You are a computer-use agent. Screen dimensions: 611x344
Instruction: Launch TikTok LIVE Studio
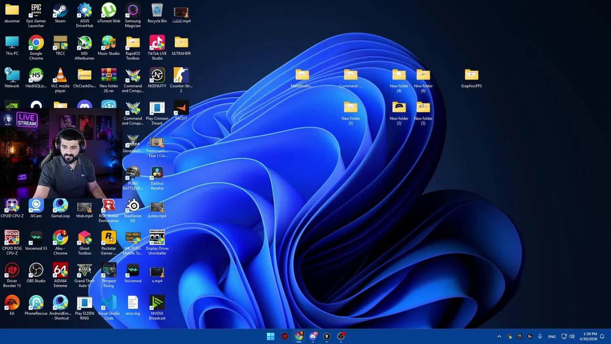(157, 48)
